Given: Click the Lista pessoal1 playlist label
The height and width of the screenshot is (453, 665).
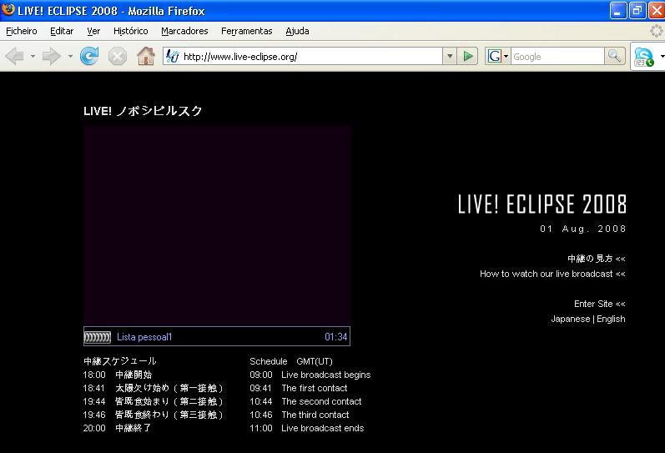Looking at the screenshot, I should [x=144, y=337].
